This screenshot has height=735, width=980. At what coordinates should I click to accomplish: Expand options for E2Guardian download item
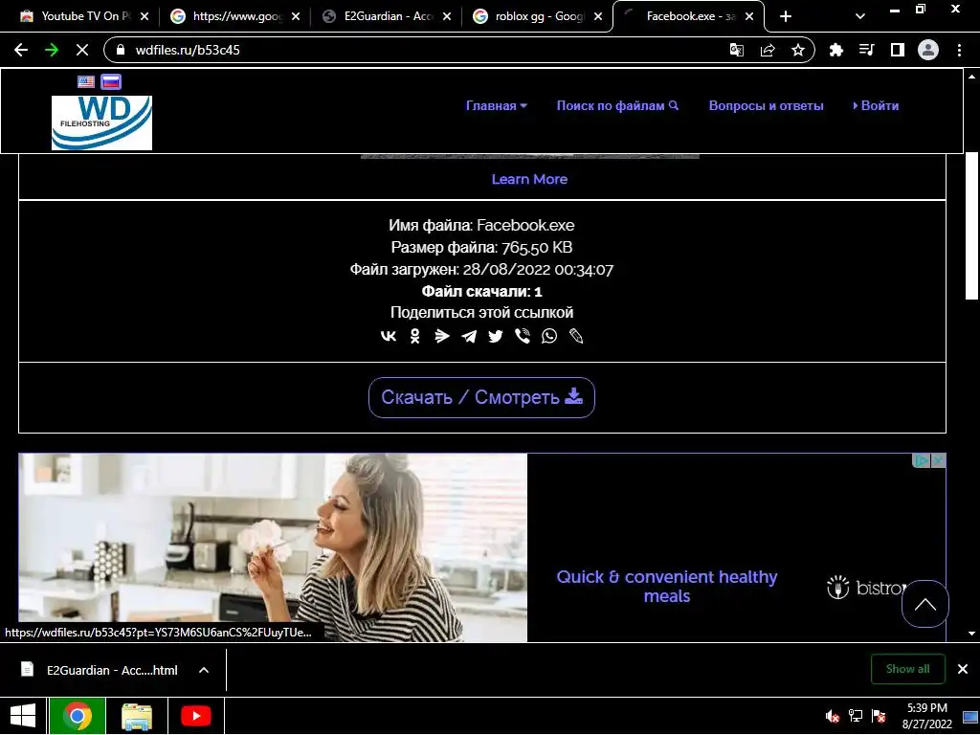204,670
